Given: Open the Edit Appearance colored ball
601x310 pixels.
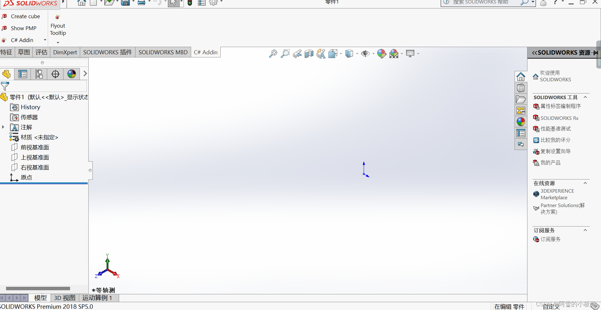Looking at the screenshot, I should pos(381,53).
